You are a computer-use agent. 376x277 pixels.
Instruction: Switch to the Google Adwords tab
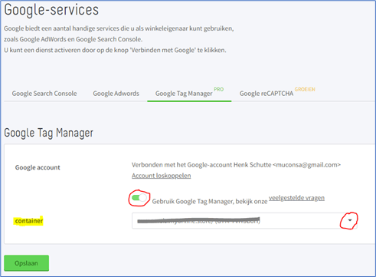[116, 94]
